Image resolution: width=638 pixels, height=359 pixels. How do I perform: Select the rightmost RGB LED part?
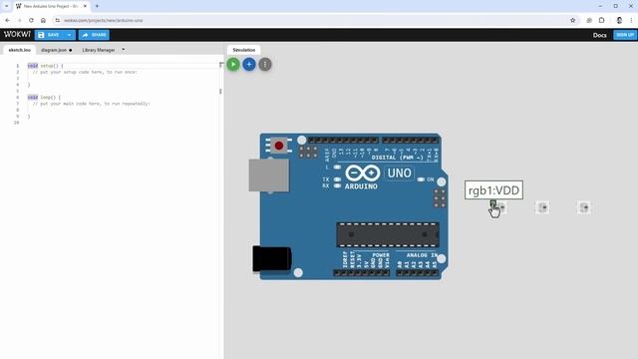pyautogui.click(x=584, y=207)
